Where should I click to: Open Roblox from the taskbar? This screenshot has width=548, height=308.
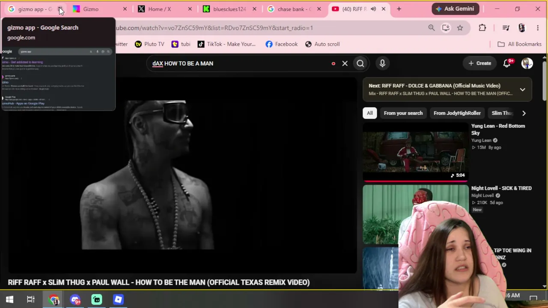point(118,299)
